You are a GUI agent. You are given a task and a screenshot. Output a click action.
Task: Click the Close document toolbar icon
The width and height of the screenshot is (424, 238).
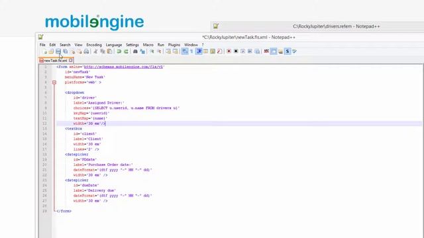73,52
